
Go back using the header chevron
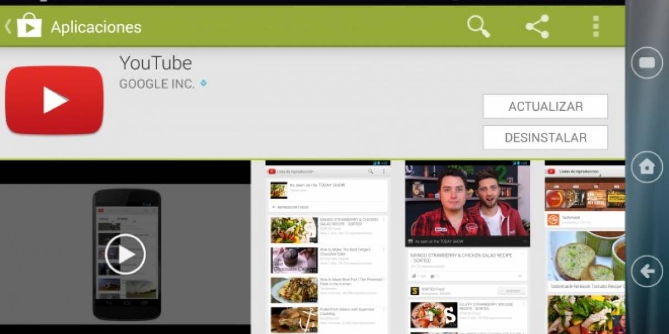pos(8,26)
